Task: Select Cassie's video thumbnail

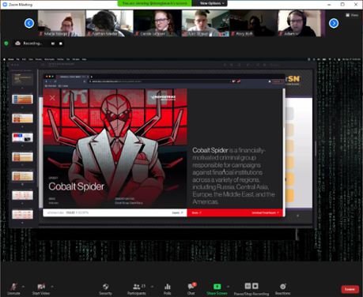Action: [157, 23]
